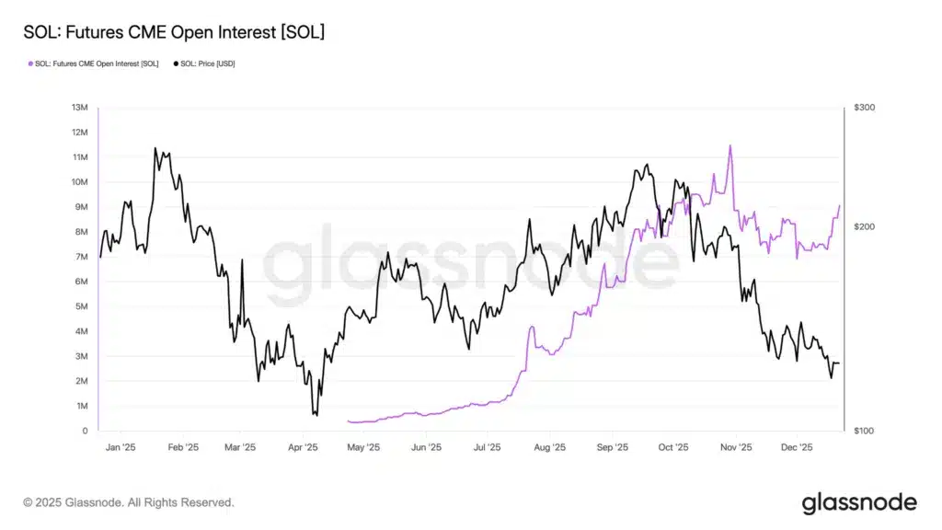Click the 7M left axis label
942x530 pixels.
tap(80, 257)
